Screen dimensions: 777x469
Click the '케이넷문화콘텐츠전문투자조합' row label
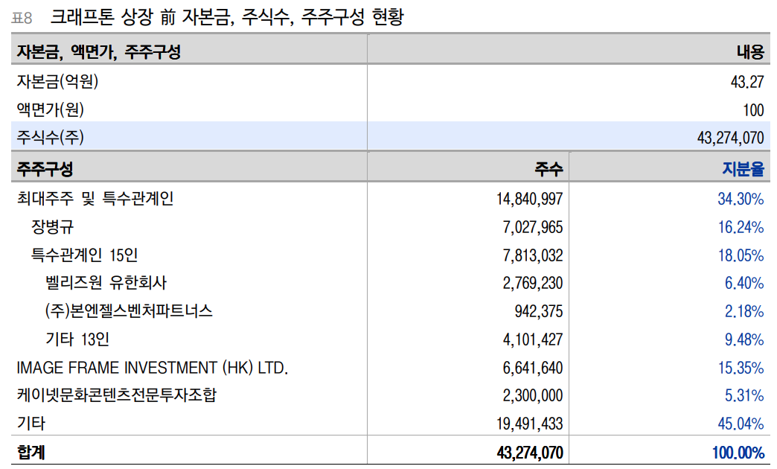click(116, 395)
